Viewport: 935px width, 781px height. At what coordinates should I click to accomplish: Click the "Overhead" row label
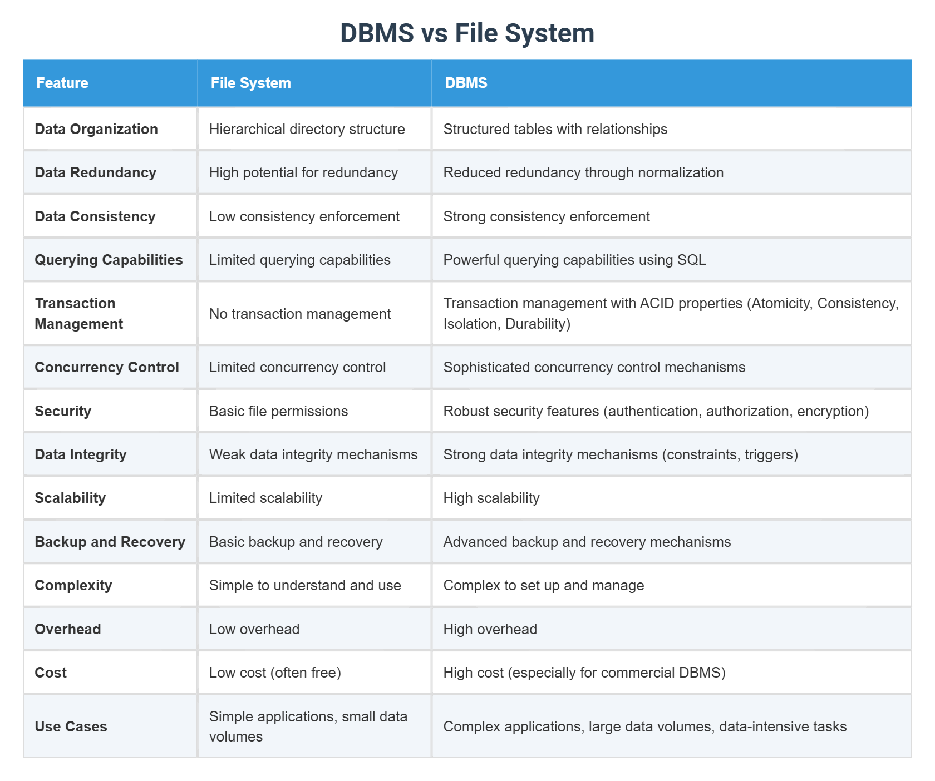pos(110,629)
